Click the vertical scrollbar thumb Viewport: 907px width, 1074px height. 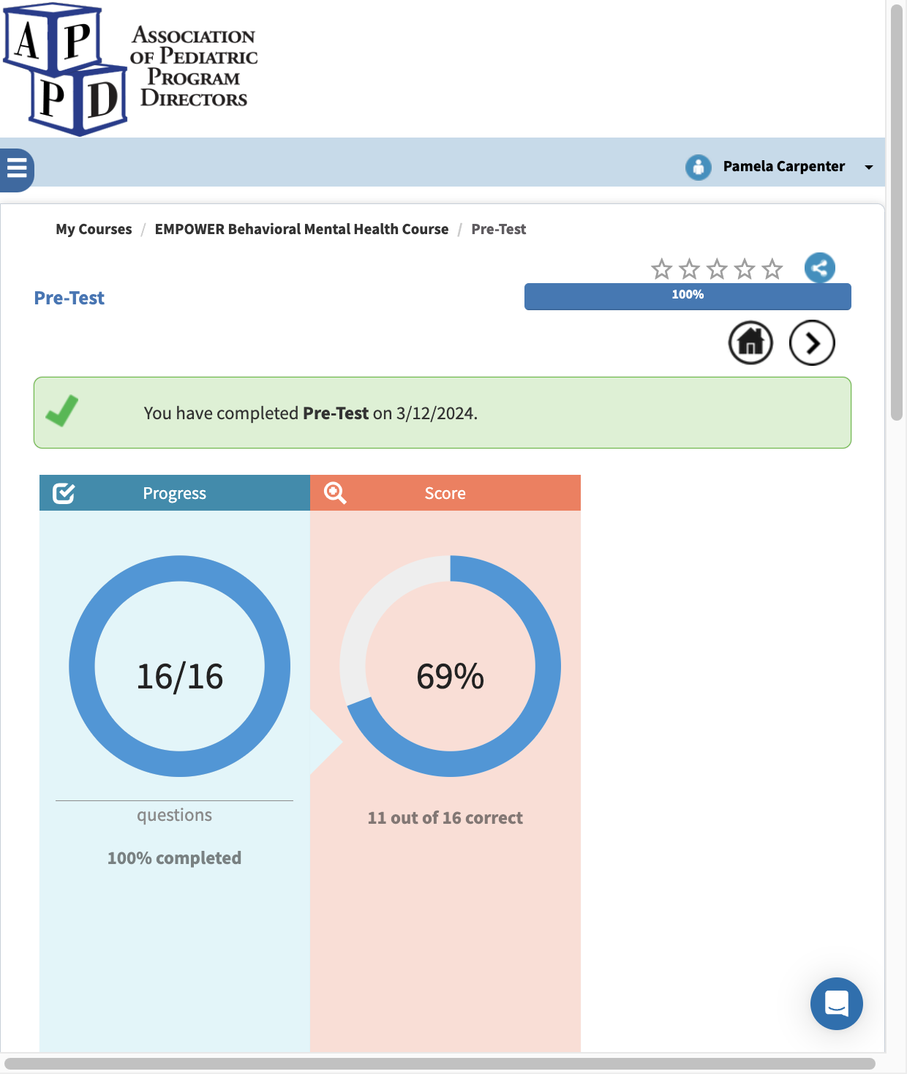pyautogui.click(x=897, y=212)
